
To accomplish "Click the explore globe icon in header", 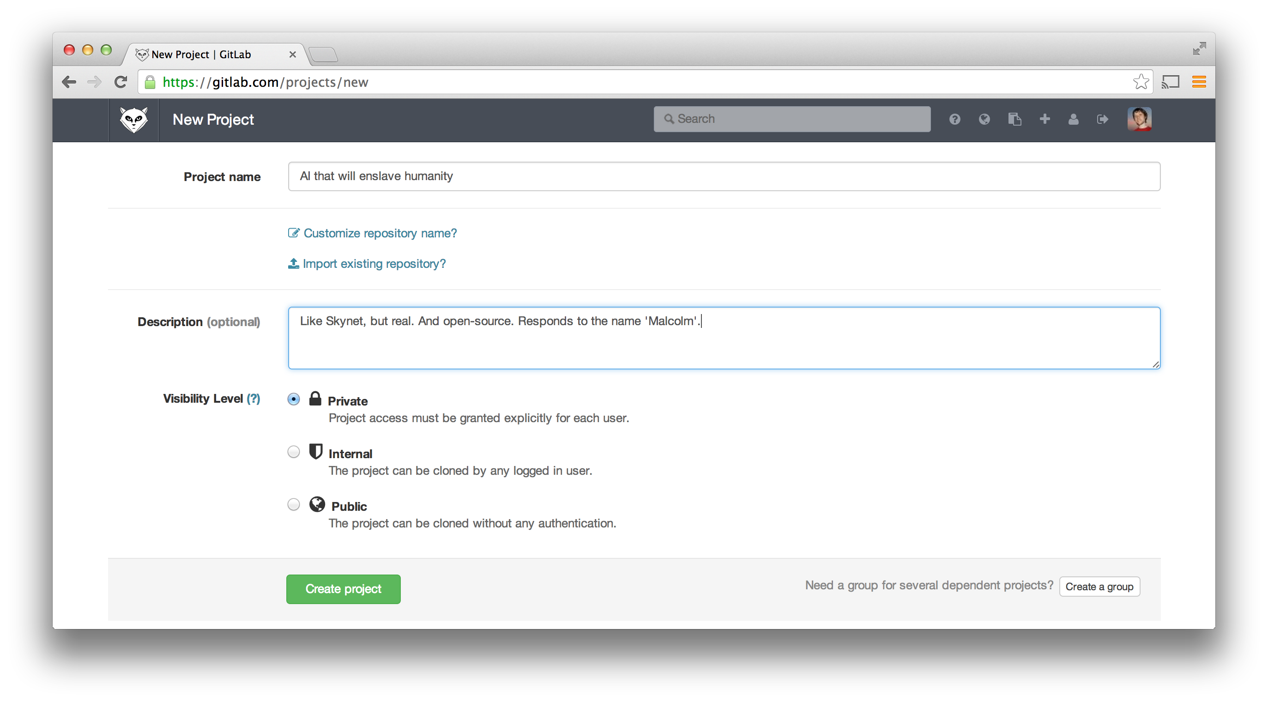I will [984, 119].
